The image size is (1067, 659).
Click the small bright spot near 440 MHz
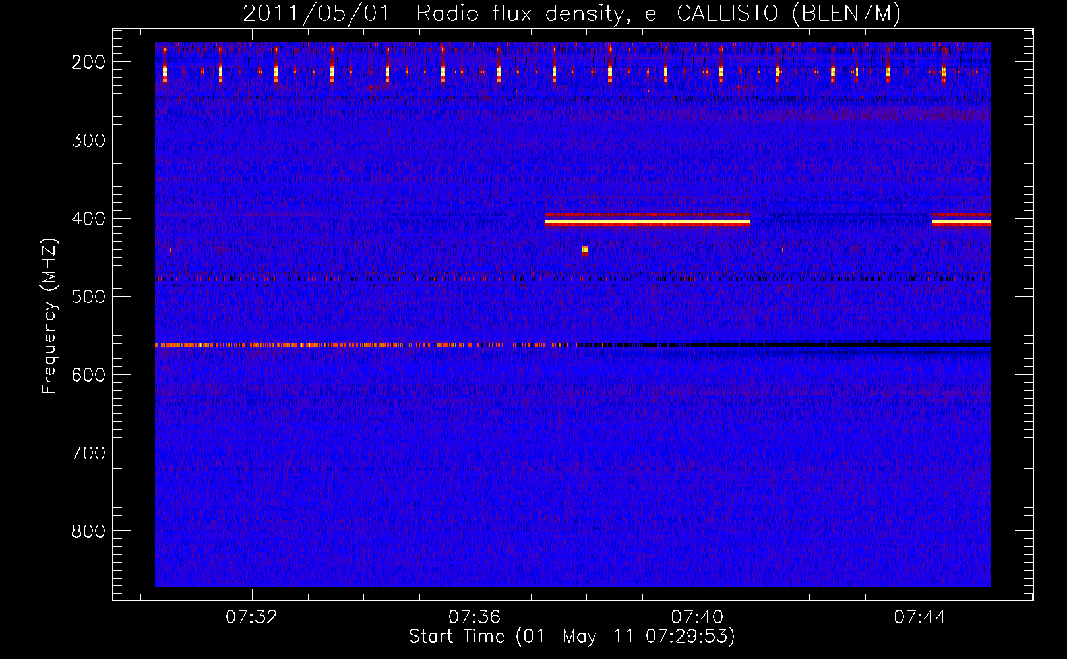click(585, 250)
